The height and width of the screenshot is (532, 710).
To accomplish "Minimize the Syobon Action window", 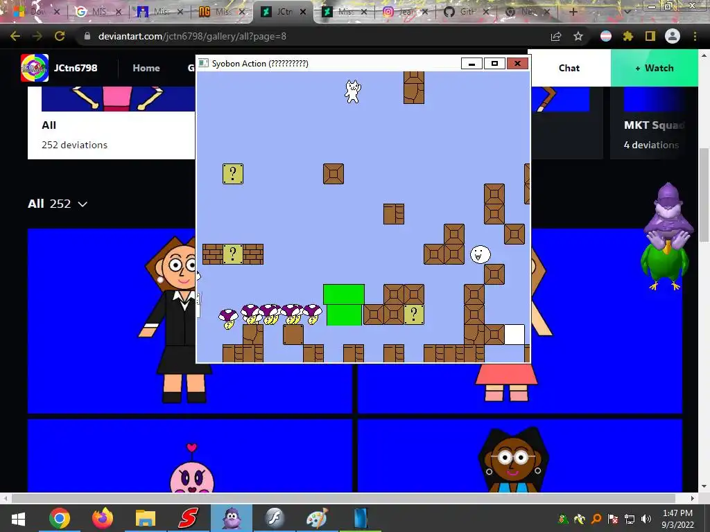I will click(x=471, y=63).
